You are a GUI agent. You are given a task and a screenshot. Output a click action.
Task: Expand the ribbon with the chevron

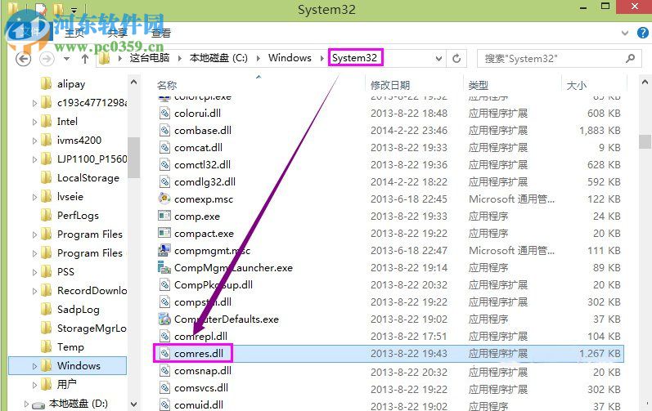pos(624,33)
